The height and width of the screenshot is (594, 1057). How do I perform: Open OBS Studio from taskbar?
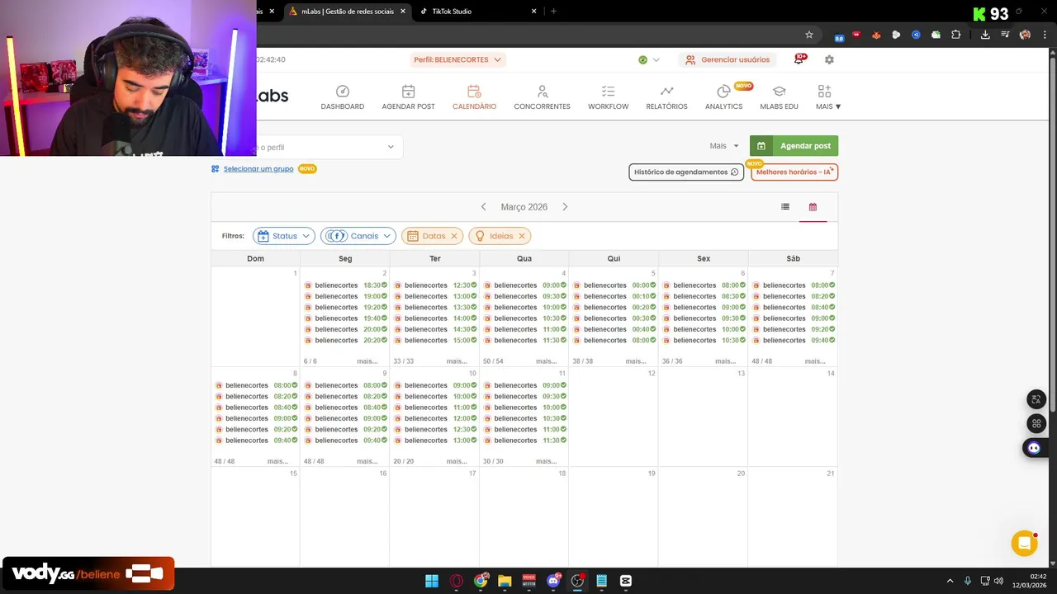pos(577,581)
